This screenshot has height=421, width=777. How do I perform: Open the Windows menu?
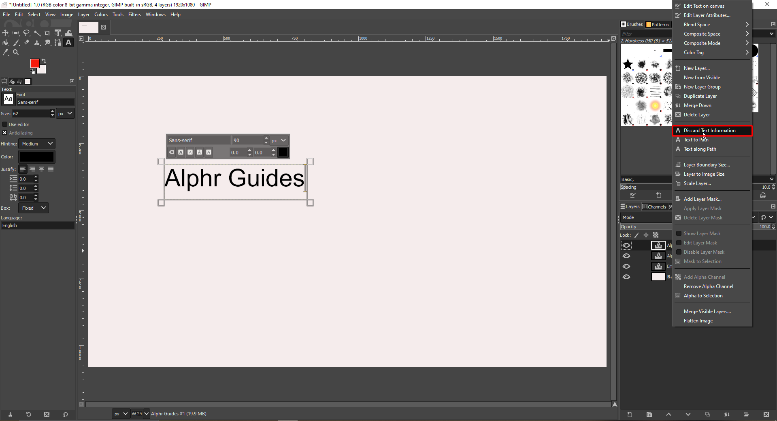[x=155, y=15]
